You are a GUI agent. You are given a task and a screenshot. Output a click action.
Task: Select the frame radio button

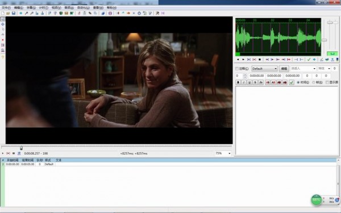(314, 82)
